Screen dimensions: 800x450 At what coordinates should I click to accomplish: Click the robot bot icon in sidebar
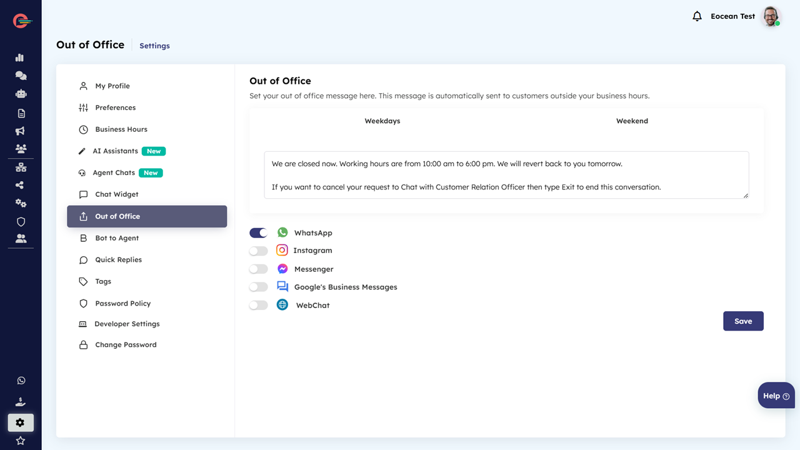tap(21, 94)
